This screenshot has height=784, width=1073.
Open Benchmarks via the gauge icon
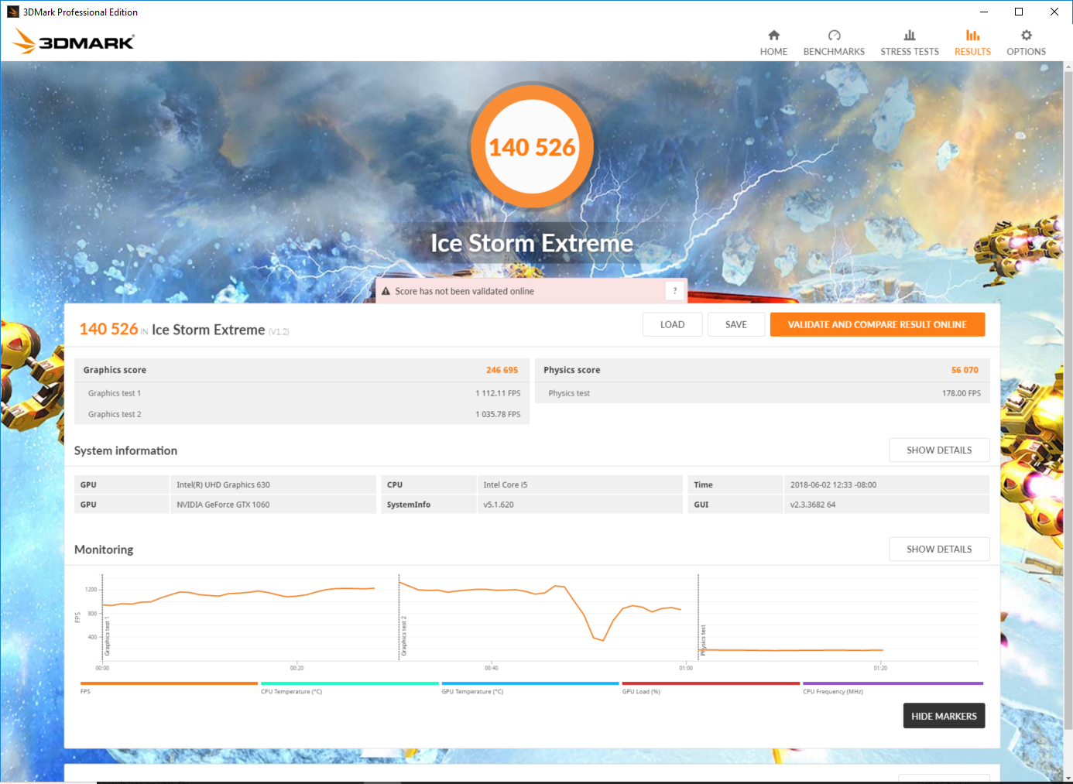[x=834, y=36]
